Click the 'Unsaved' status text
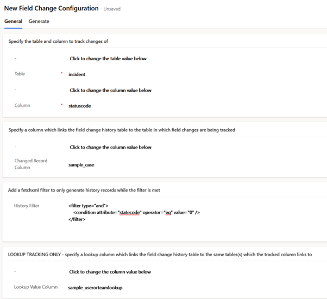 (112, 9)
